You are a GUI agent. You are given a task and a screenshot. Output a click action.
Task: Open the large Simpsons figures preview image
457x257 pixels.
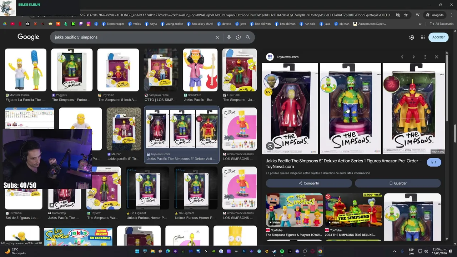[x=353, y=109]
